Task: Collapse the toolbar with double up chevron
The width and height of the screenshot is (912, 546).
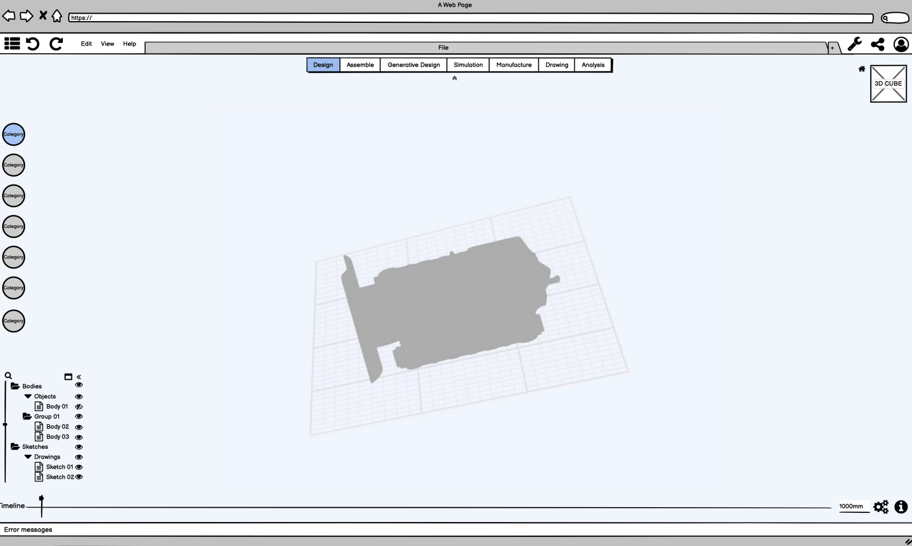Action: 454,78
